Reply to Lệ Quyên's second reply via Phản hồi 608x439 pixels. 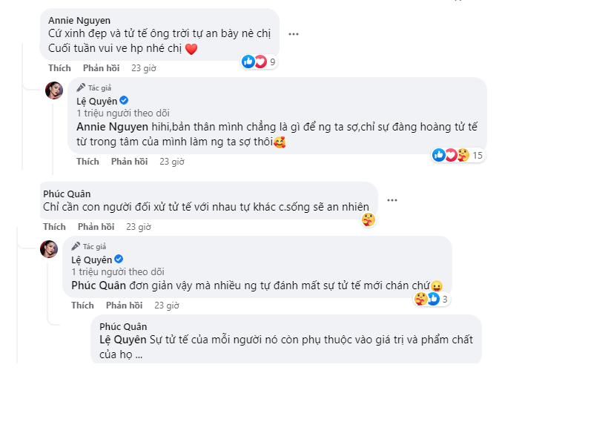tap(124, 306)
